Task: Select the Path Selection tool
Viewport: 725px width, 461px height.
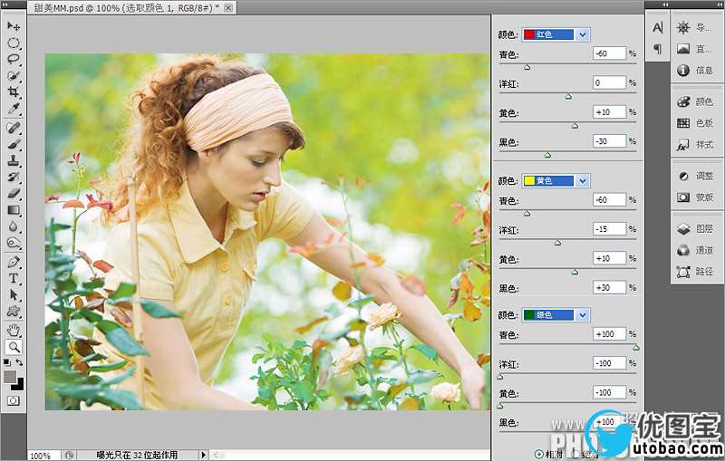Action: 14,294
